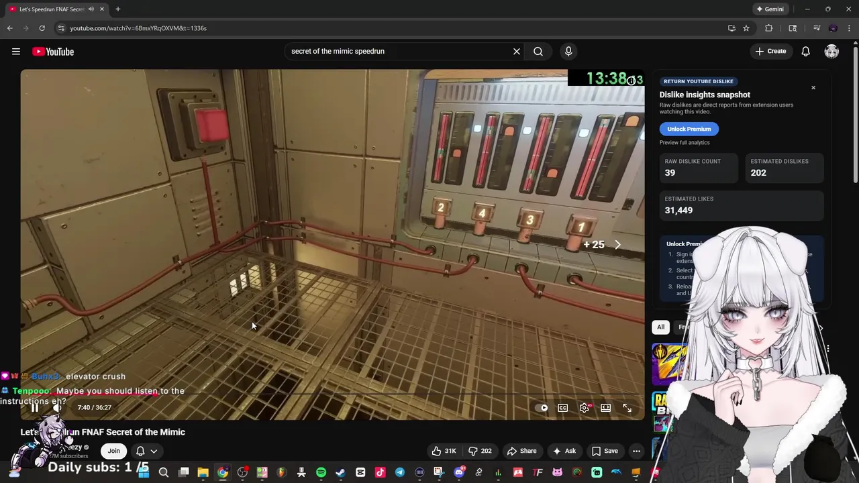The width and height of the screenshot is (859, 483).
Task: Close the Dislike insights snapshot panel
Action: coord(813,88)
